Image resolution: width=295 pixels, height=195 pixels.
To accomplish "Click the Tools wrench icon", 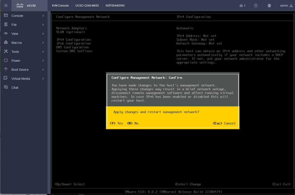I will coord(6,51).
